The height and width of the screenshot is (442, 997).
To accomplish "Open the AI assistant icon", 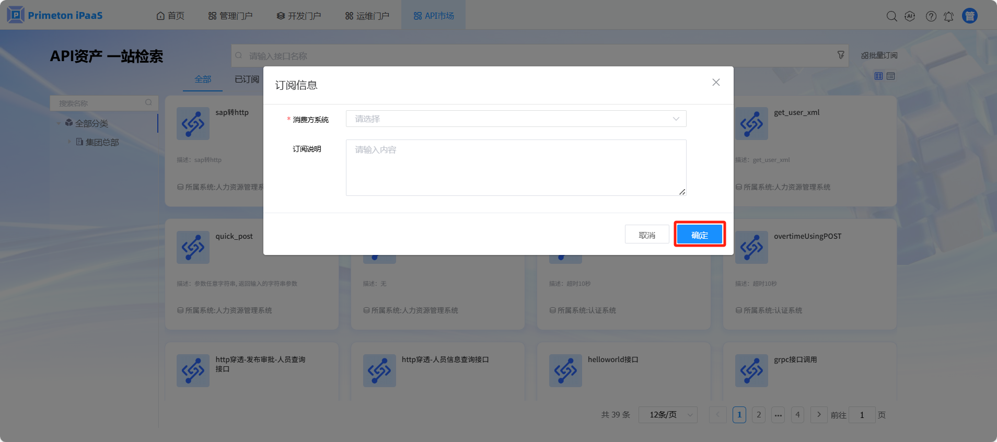I will [910, 16].
